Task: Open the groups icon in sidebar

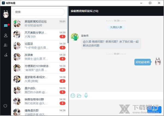Action: pos(6,45)
